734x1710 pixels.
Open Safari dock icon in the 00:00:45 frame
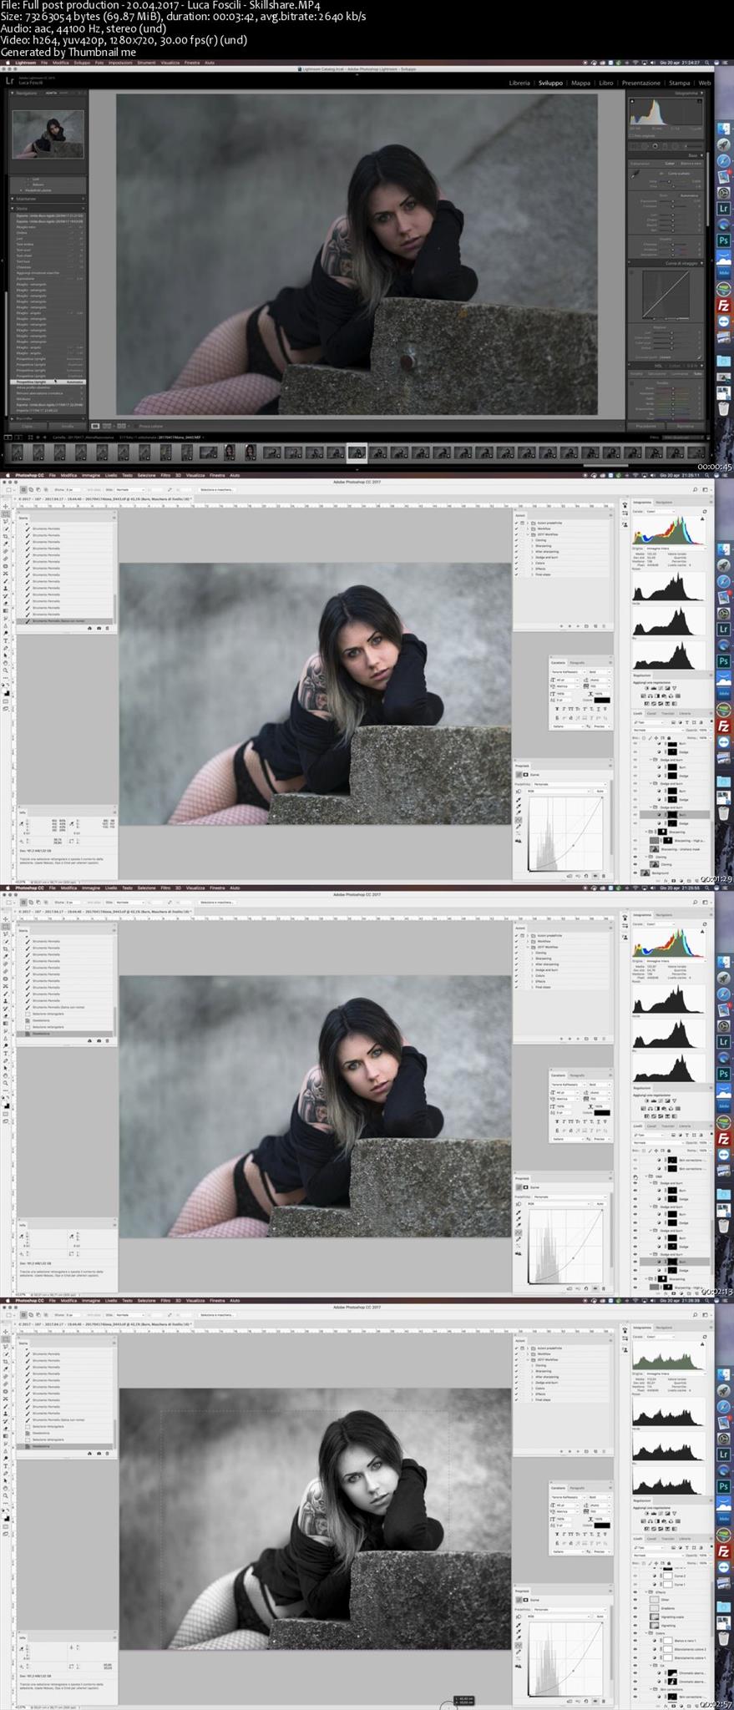tap(724, 160)
